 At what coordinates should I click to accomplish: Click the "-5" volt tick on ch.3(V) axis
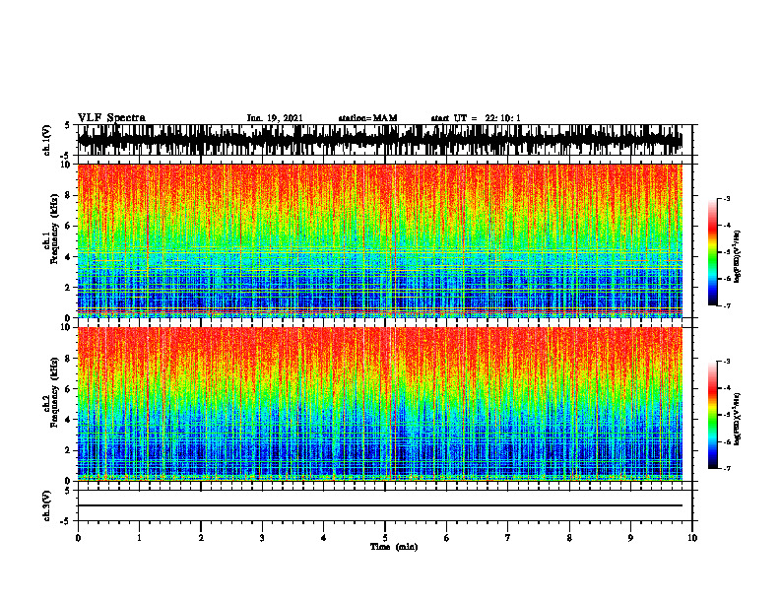(66, 521)
